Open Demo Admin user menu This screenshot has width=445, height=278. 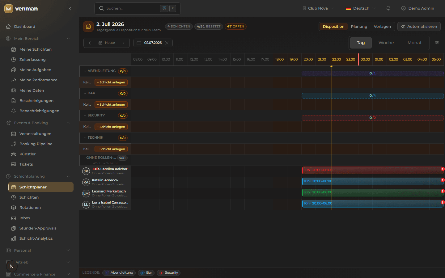tap(417, 8)
